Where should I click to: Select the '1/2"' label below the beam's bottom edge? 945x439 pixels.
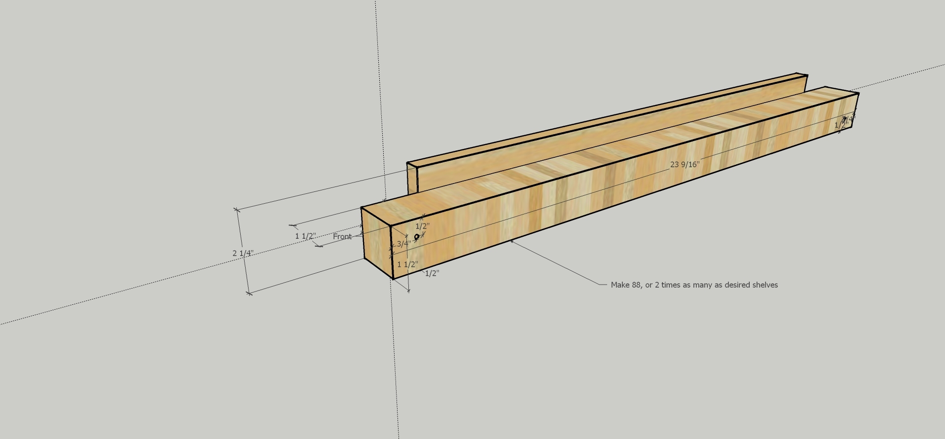pos(432,273)
